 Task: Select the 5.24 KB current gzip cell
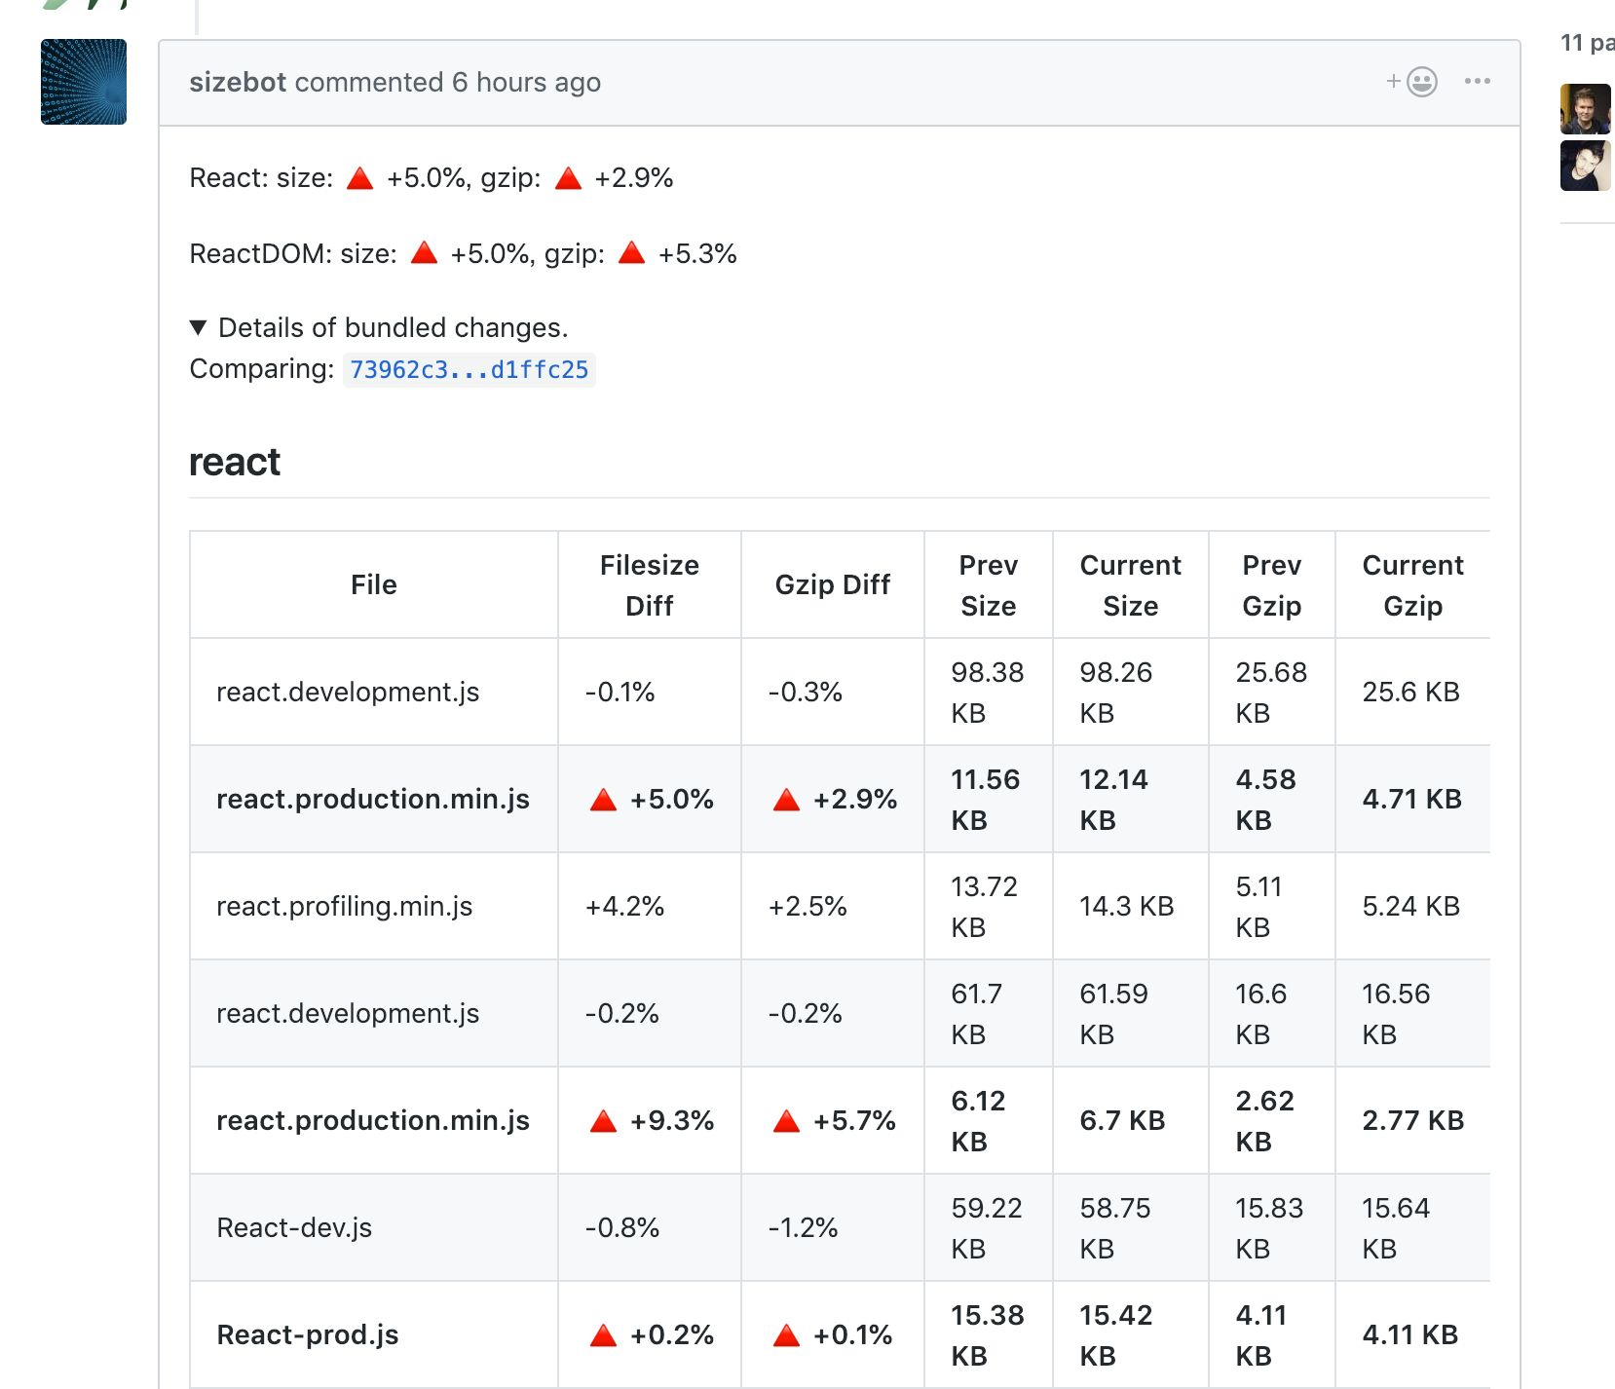tap(1412, 906)
